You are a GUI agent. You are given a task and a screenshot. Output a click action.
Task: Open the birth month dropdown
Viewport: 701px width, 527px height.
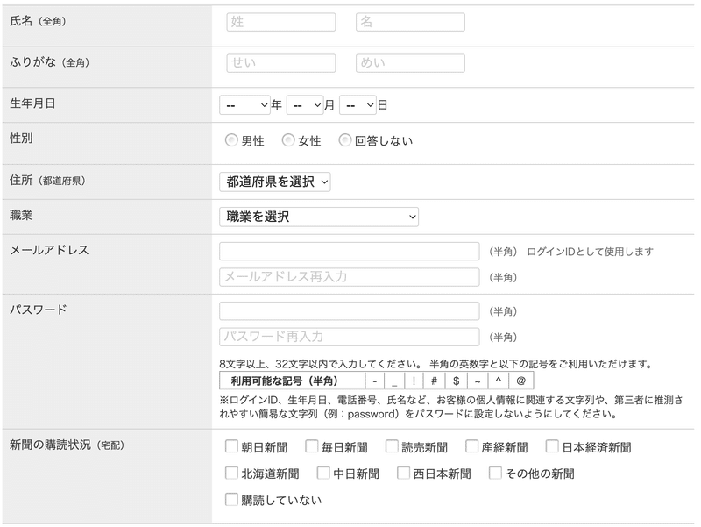click(305, 105)
